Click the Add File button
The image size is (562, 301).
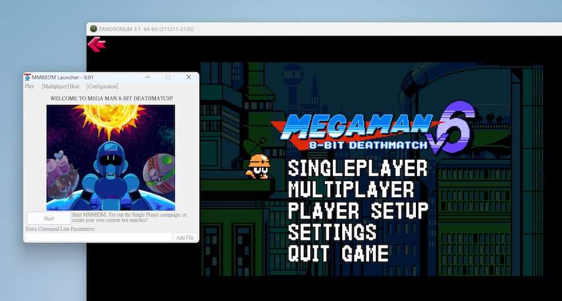point(185,237)
